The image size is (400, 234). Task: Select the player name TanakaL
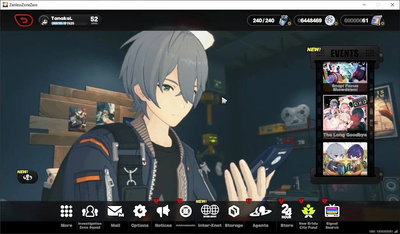(x=62, y=18)
